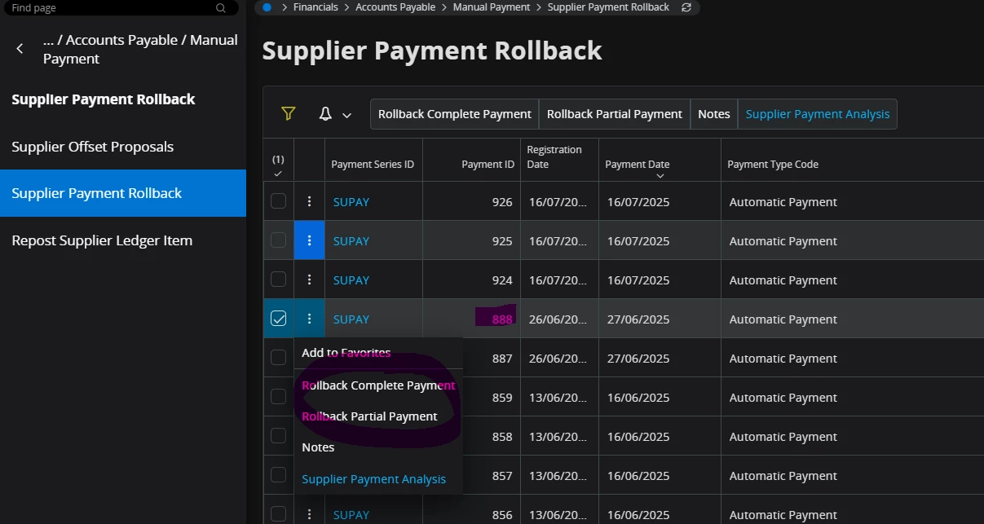
Task: Expand the dropdown arrow beside the bell
Action: (346, 115)
